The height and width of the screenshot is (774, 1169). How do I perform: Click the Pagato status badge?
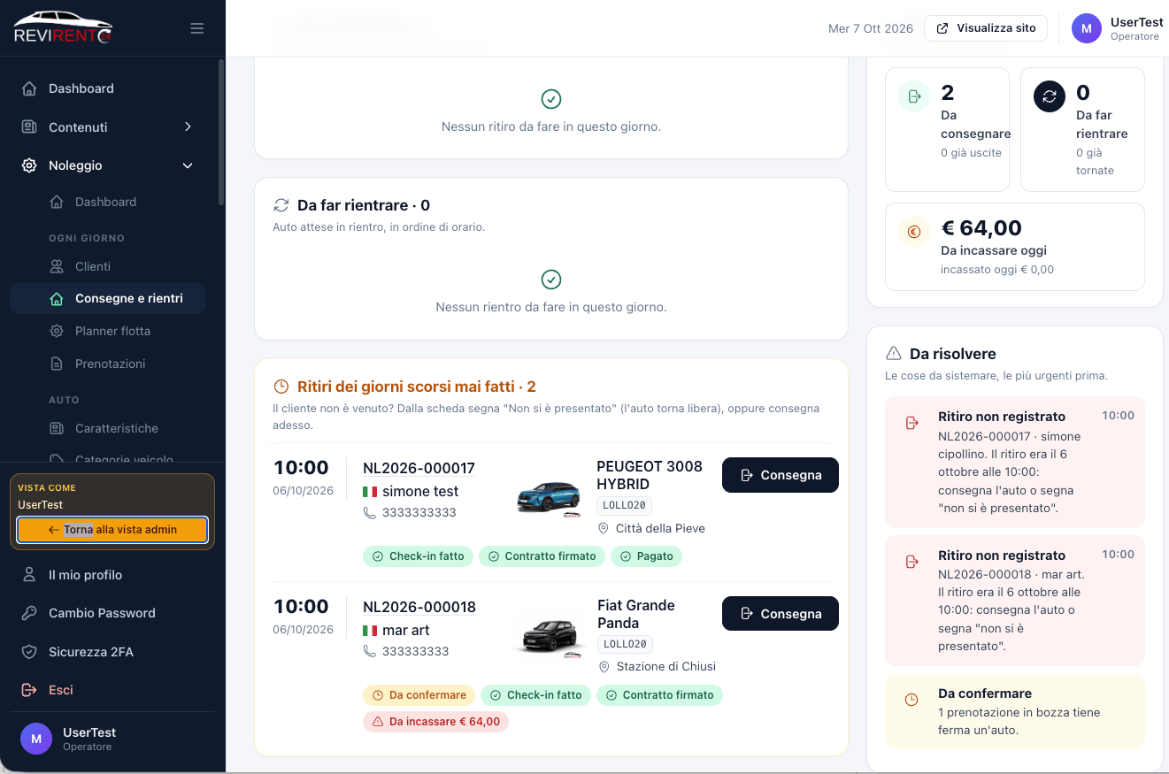pos(646,556)
